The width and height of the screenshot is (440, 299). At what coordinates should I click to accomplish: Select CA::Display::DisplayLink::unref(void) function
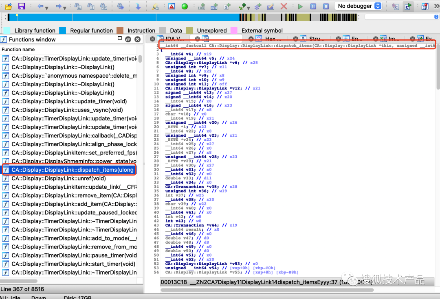coord(69,178)
